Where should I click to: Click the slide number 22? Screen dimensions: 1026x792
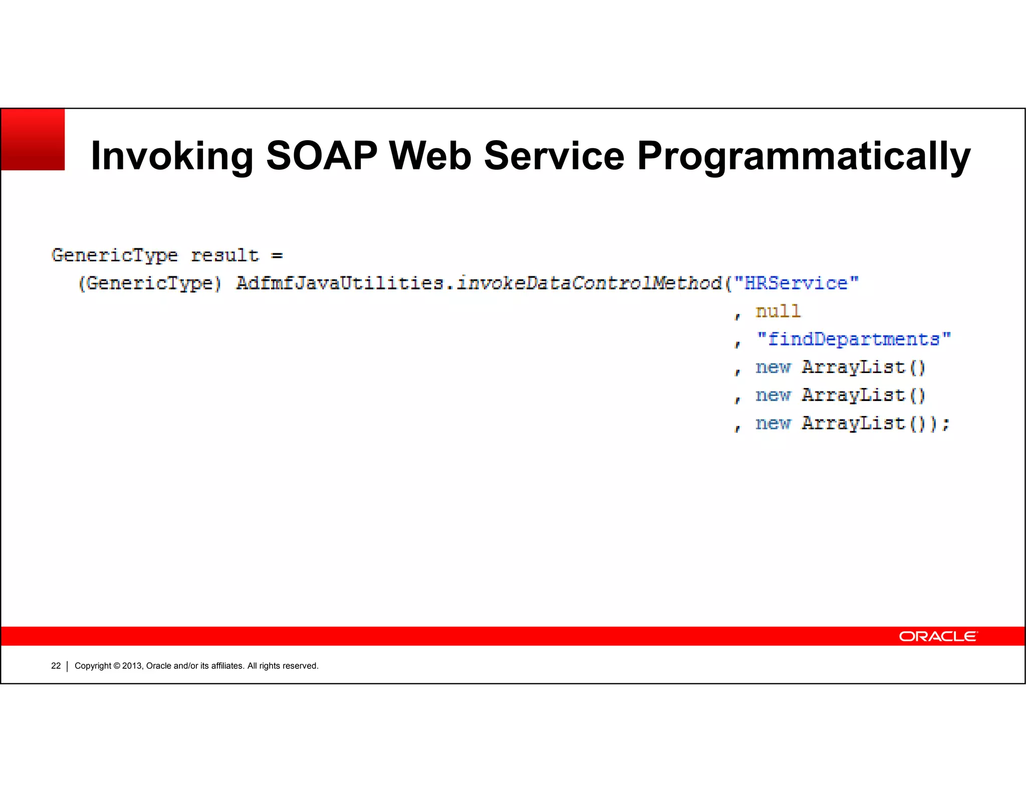[56, 666]
